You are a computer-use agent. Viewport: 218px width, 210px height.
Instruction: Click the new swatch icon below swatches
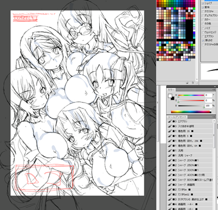[x=187, y=83]
